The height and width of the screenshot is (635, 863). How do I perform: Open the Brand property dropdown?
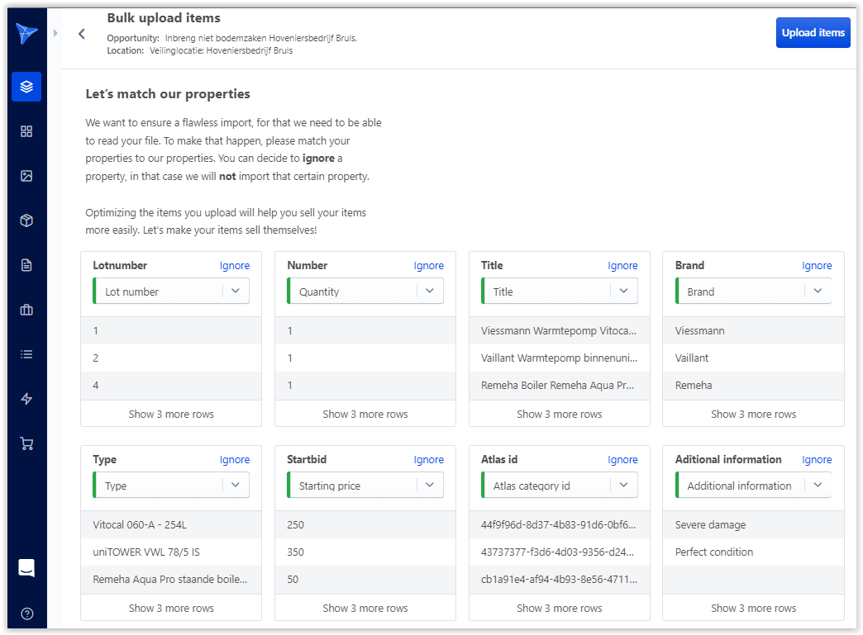818,291
